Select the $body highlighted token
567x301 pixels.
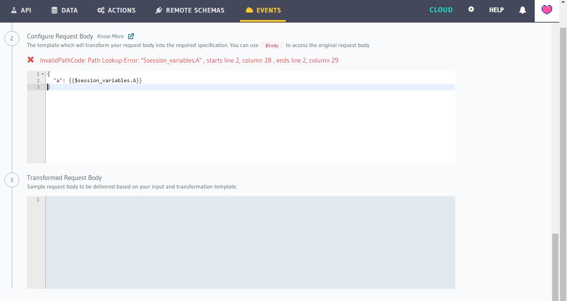pos(272,45)
